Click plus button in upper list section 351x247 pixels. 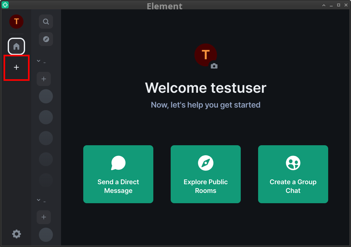pos(44,79)
